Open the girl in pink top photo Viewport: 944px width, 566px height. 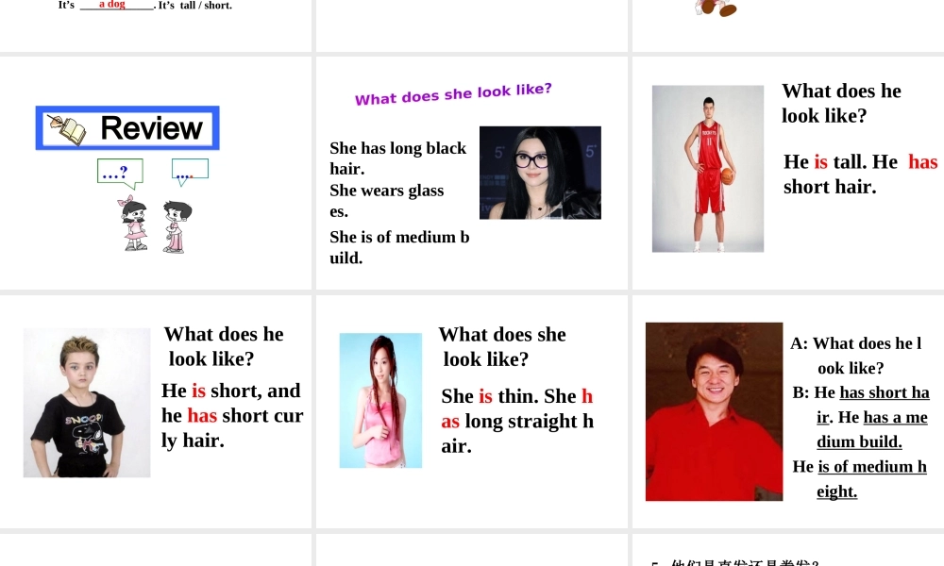pos(380,400)
